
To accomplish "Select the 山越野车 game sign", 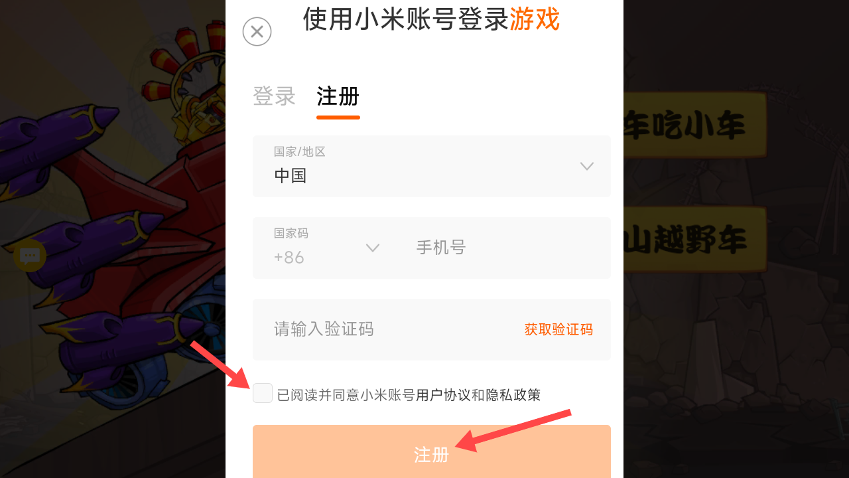I will [x=694, y=239].
